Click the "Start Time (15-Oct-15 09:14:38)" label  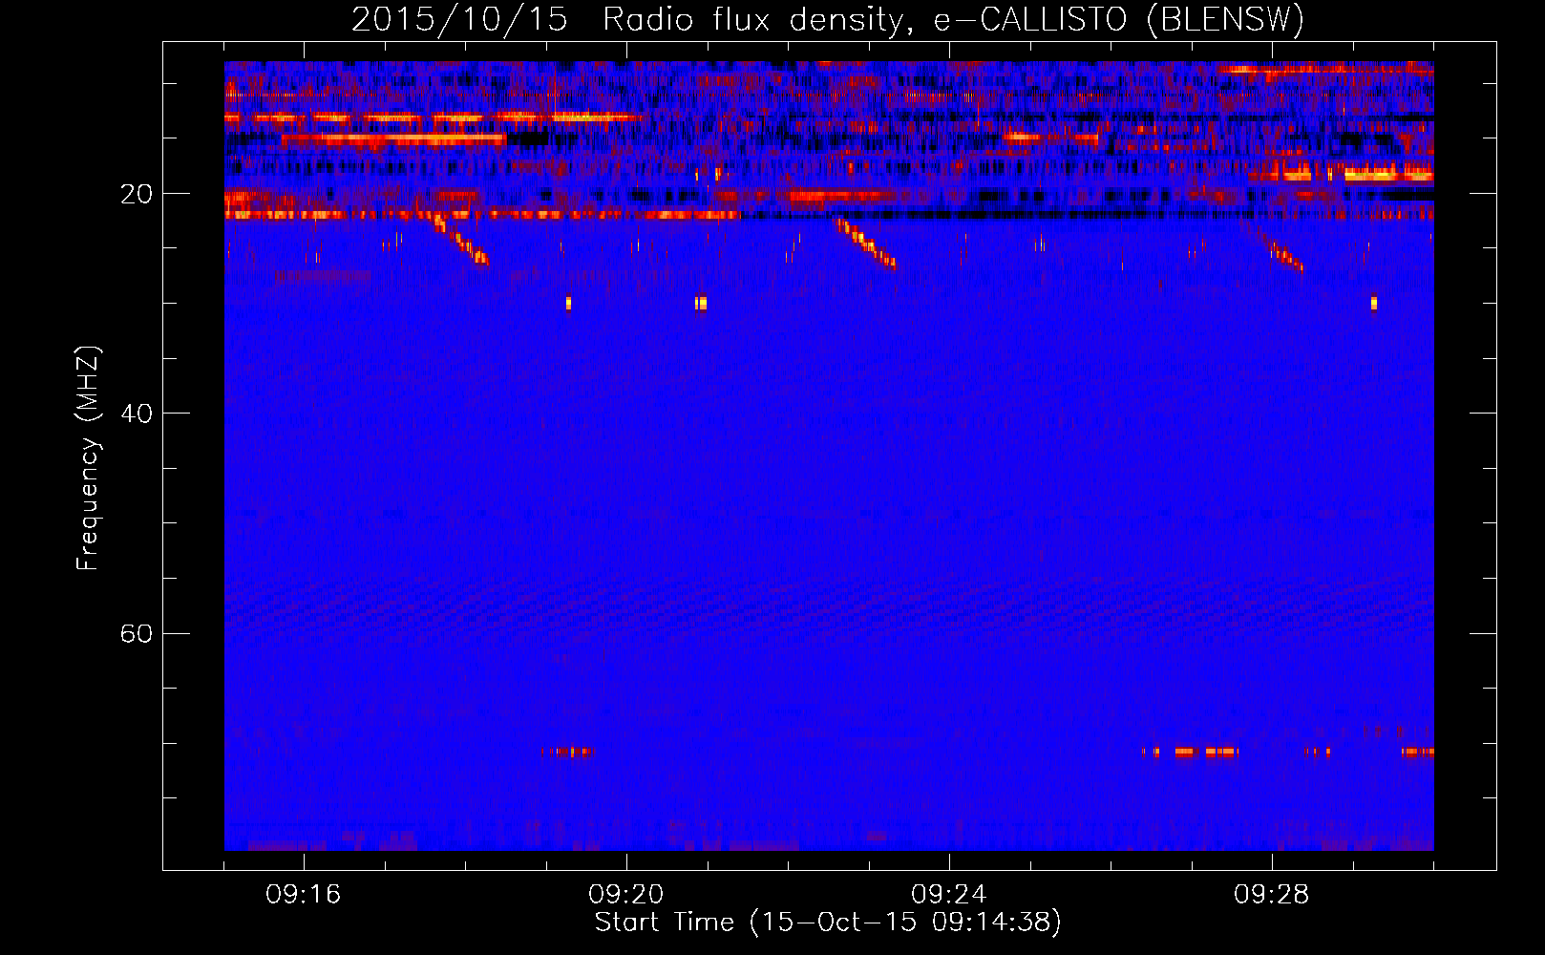(828, 923)
